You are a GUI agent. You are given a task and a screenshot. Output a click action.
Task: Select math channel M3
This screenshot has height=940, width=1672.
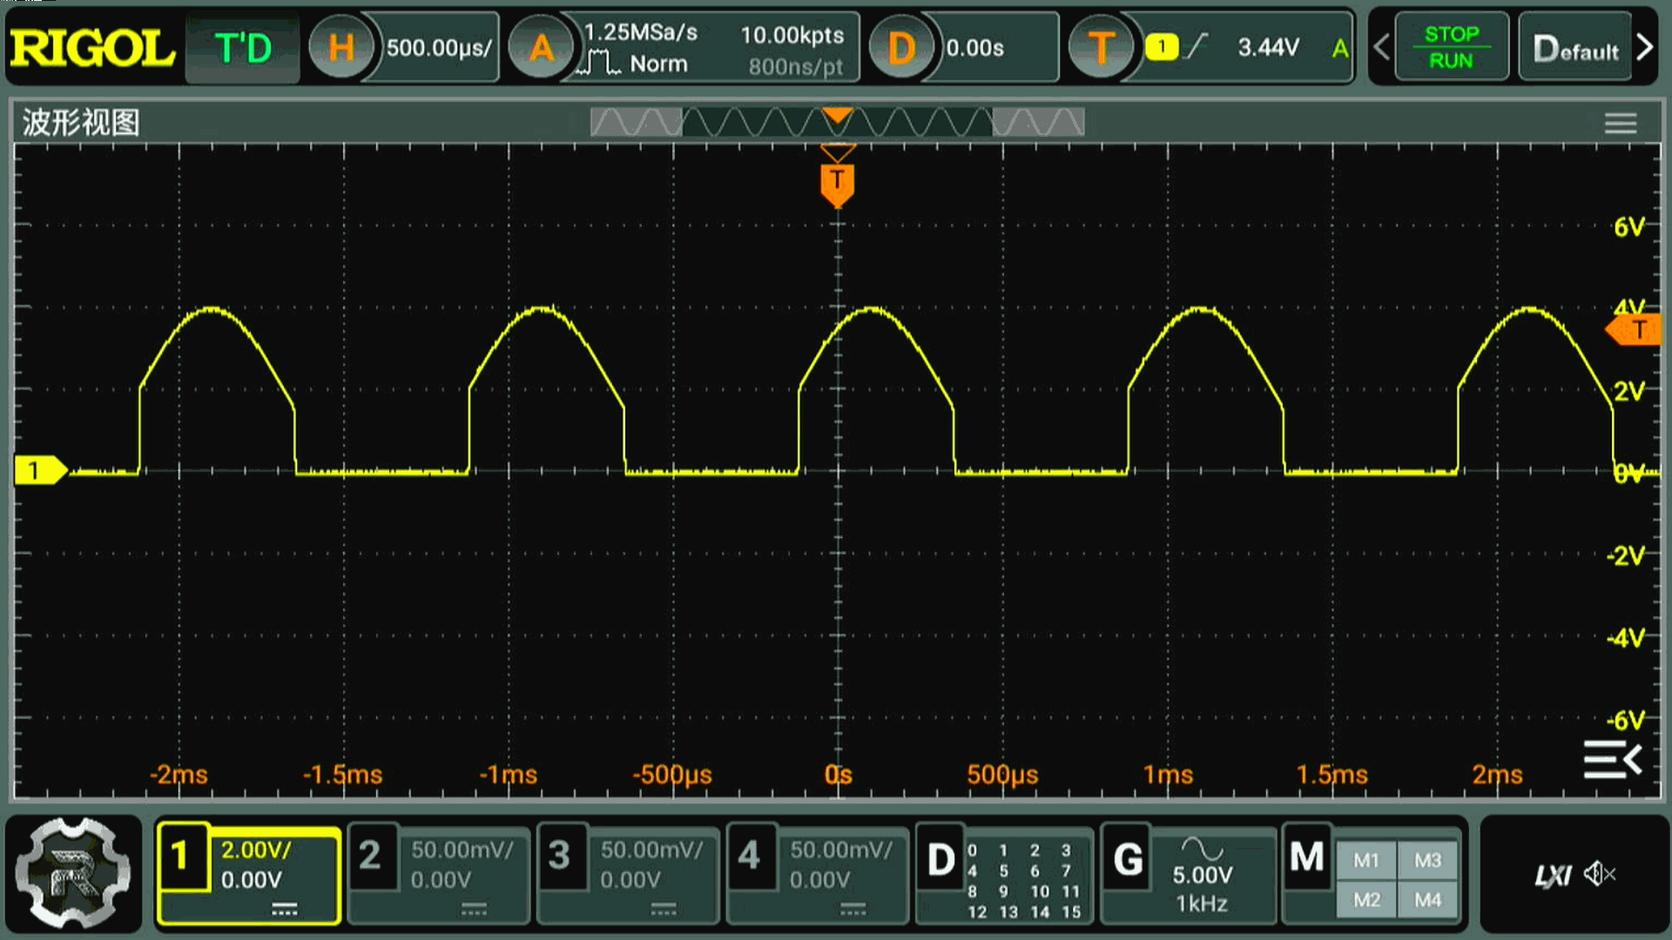(x=1427, y=861)
